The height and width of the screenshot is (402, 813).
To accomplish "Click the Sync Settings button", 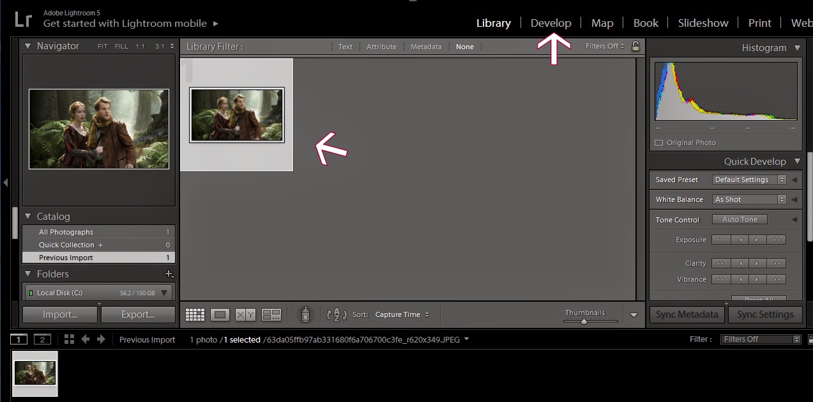I will pyautogui.click(x=765, y=314).
